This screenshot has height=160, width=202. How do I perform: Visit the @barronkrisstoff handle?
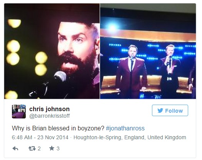click(50, 116)
